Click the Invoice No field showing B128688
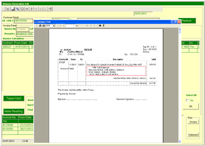The width and height of the screenshot is (205, 146). 23,29
